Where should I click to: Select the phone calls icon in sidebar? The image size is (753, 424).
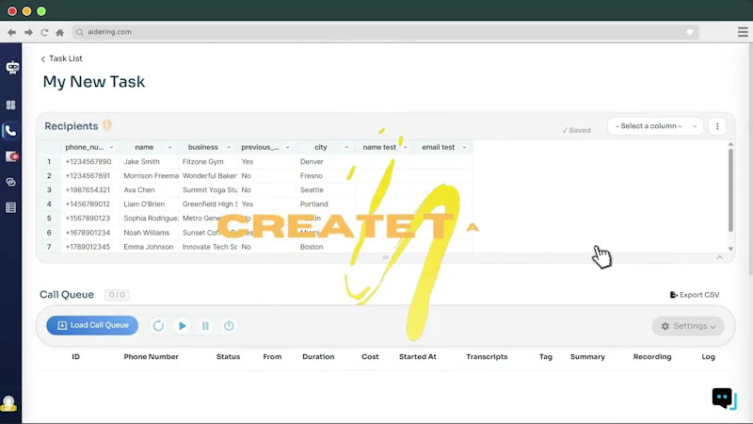[x=10, y=131]
